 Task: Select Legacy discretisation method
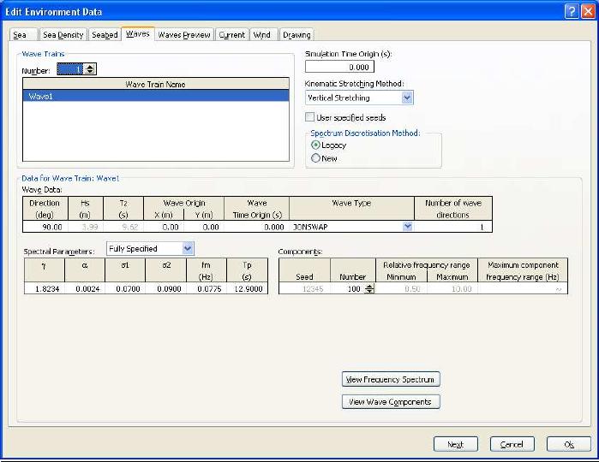click(x=315, y=145)
